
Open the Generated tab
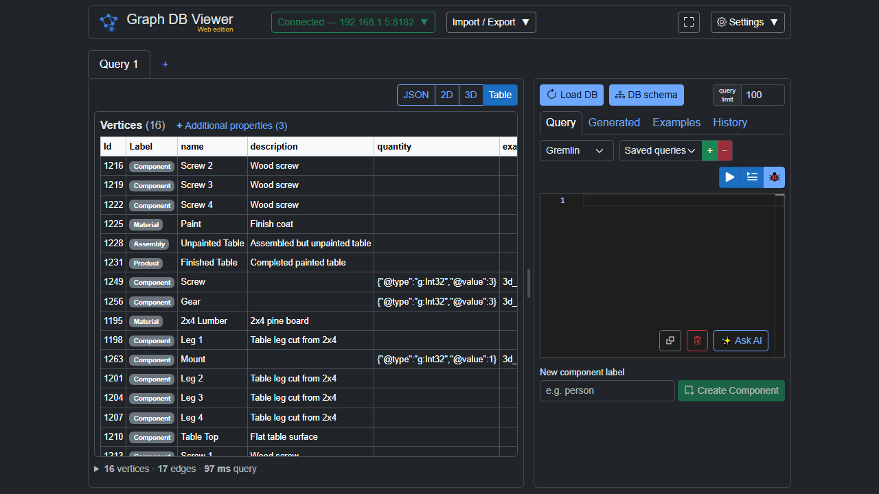(x=614, y=122)
